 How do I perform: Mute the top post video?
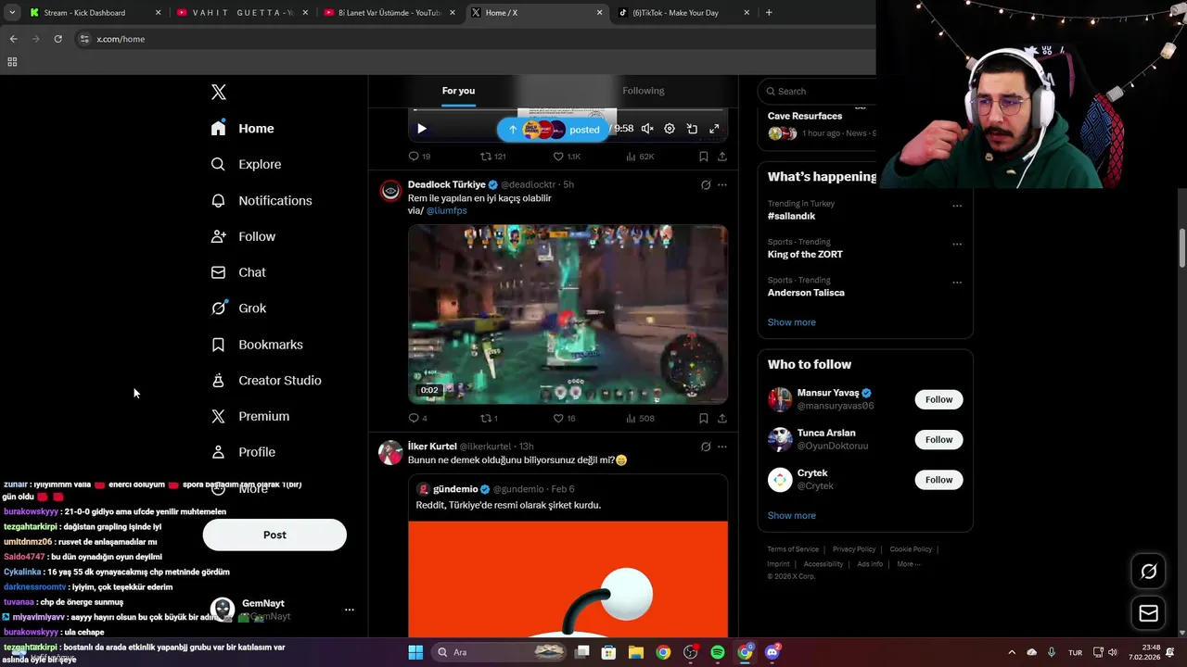(x=647, y=129)
